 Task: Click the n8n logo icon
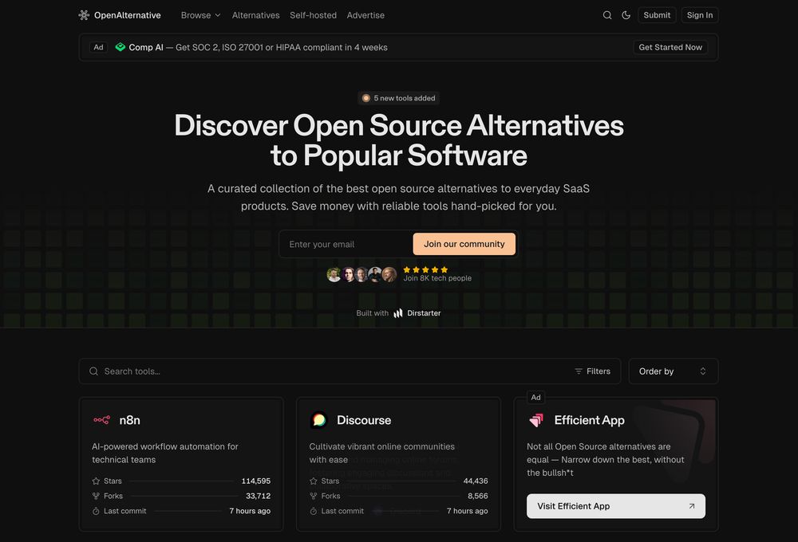coord(102,420)
